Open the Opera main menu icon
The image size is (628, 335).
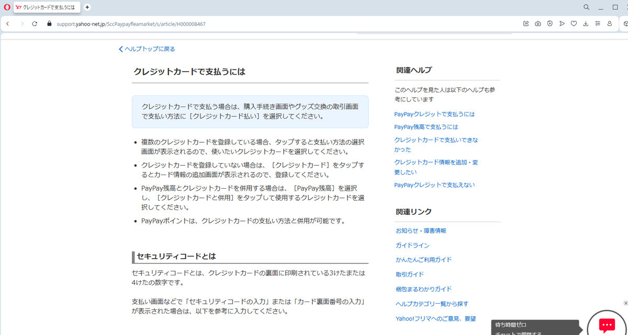[x=7, y=7]
